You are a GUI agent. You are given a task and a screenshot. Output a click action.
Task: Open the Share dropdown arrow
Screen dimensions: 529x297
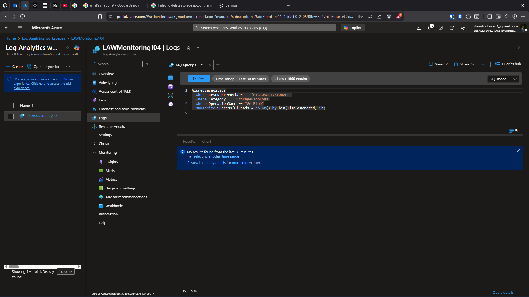pyautogui.click(x=473, y=64)
